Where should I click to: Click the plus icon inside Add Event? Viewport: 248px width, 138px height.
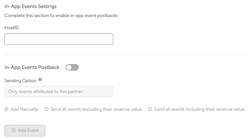pos(14,130)
